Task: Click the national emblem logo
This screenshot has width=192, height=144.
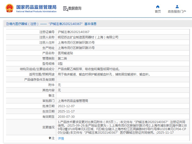Action: click(10, 8)
